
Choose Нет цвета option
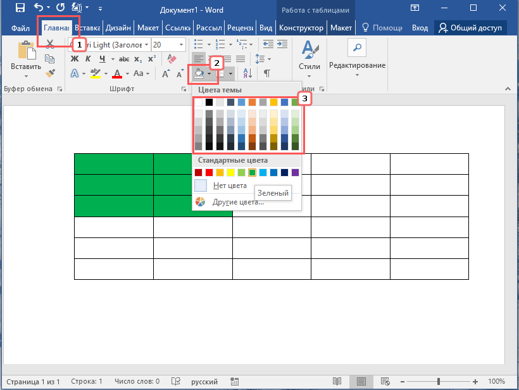tap(229, 186)
